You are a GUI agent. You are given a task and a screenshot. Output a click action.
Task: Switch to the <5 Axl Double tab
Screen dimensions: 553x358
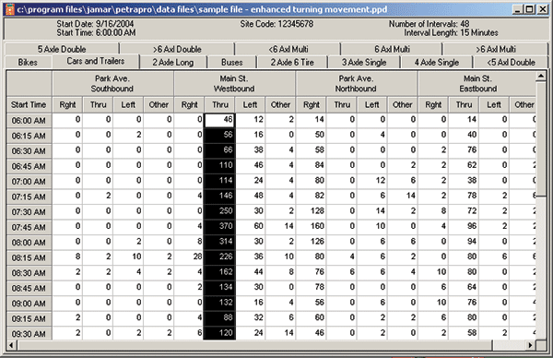click(511, 62)
